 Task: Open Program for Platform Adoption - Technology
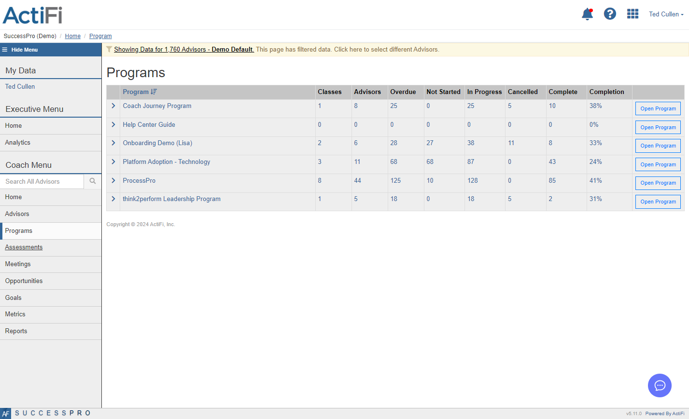click(x=658, y=164)
